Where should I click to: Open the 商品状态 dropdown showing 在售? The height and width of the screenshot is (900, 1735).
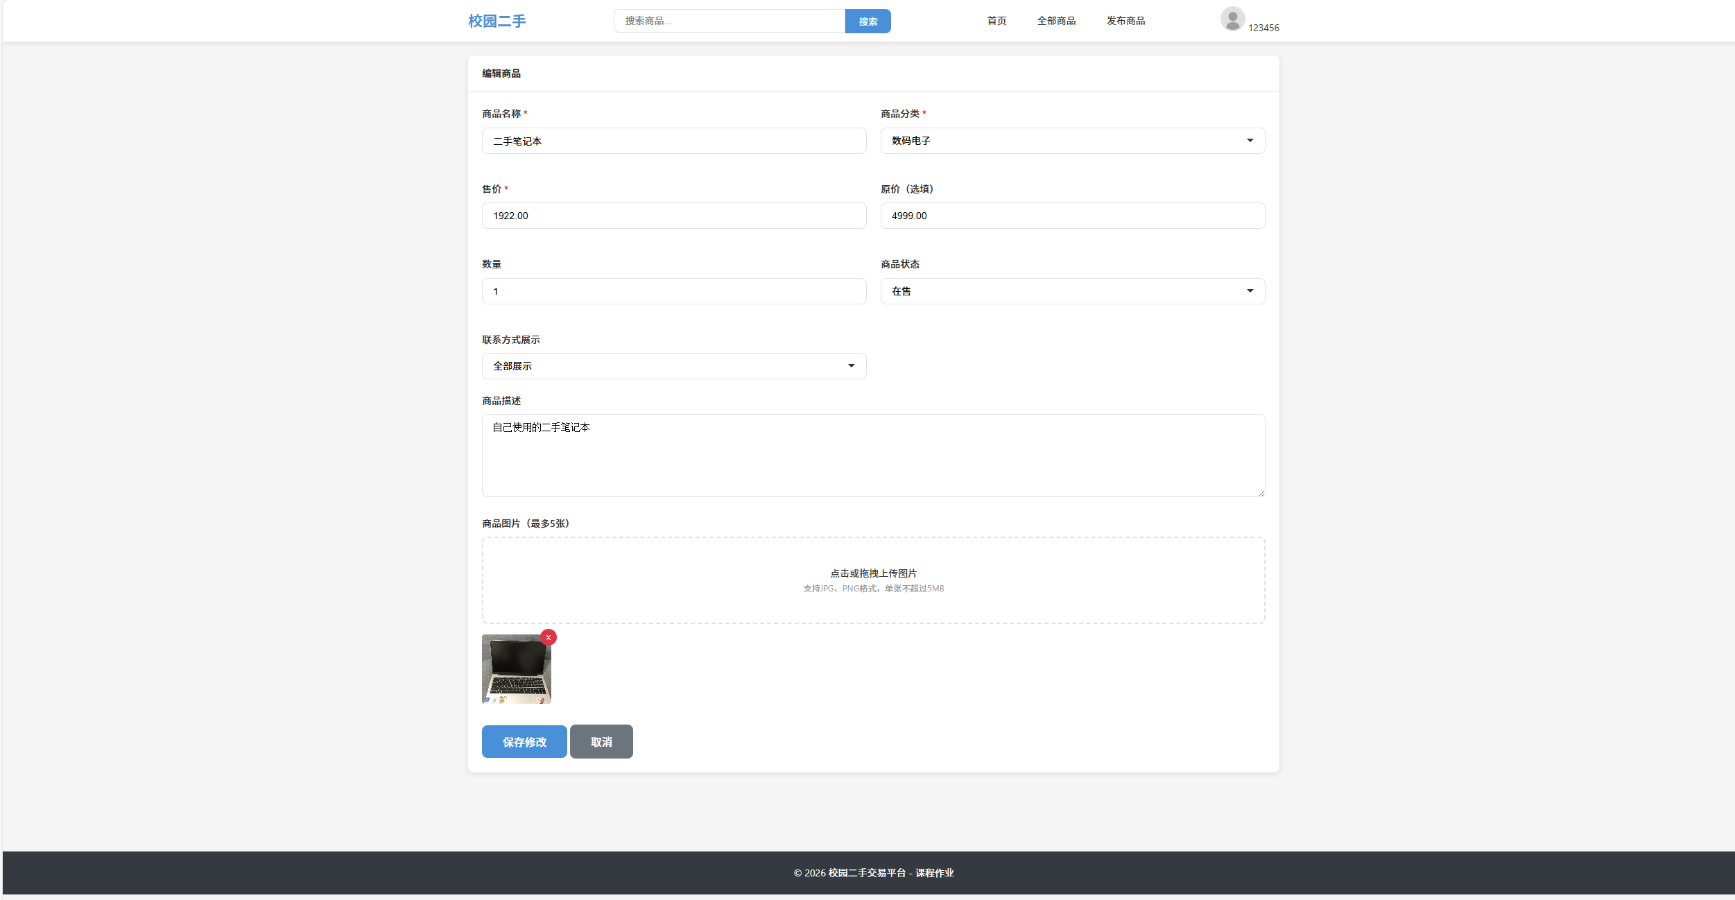(x=1071, y=291)
